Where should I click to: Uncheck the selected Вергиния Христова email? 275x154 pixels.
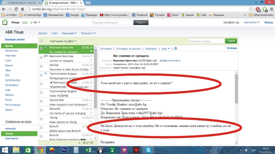click(41, 48)
